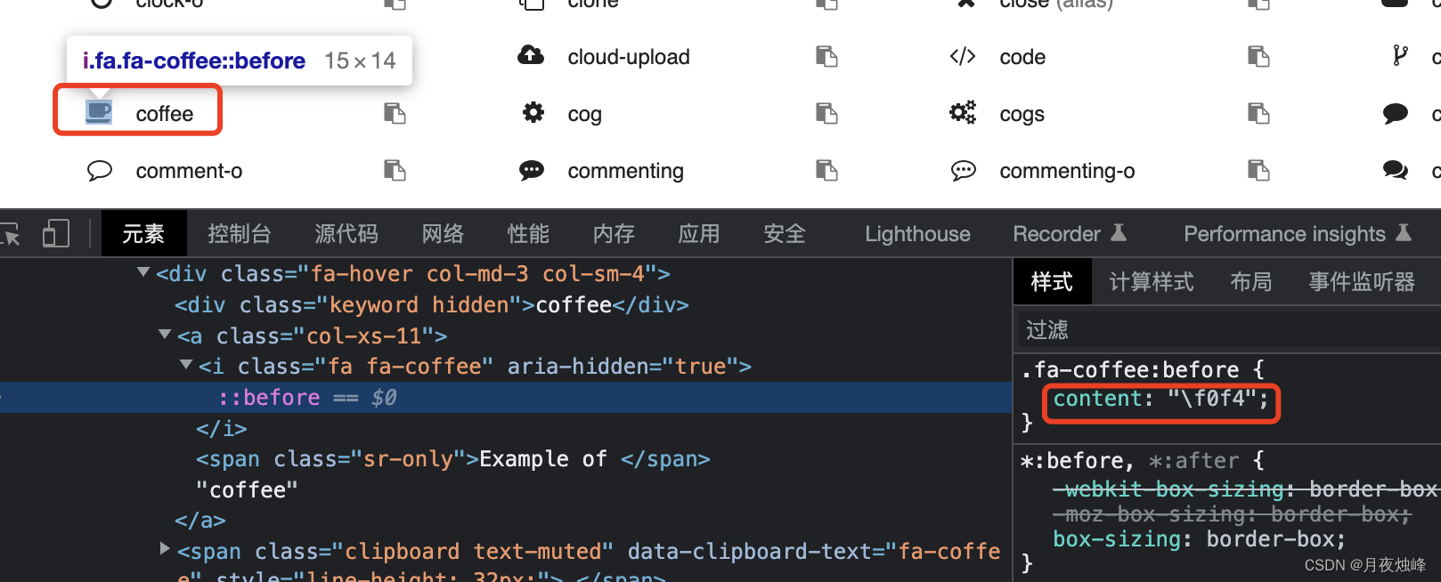This screenshot has width=1441, height=582.
Task: Select the cog icon
Action: (x=532, y=113)
